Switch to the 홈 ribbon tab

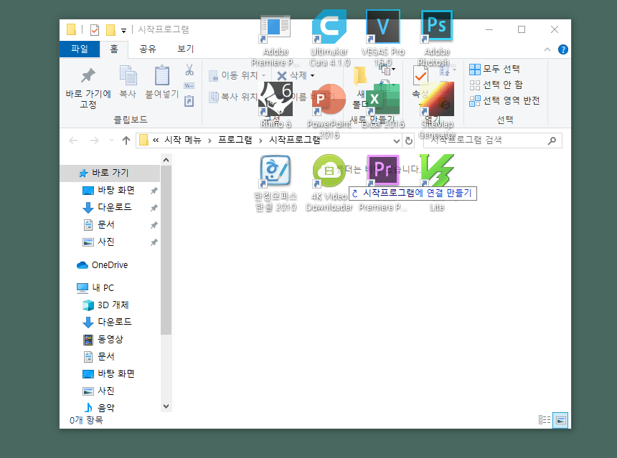[114, 49]
